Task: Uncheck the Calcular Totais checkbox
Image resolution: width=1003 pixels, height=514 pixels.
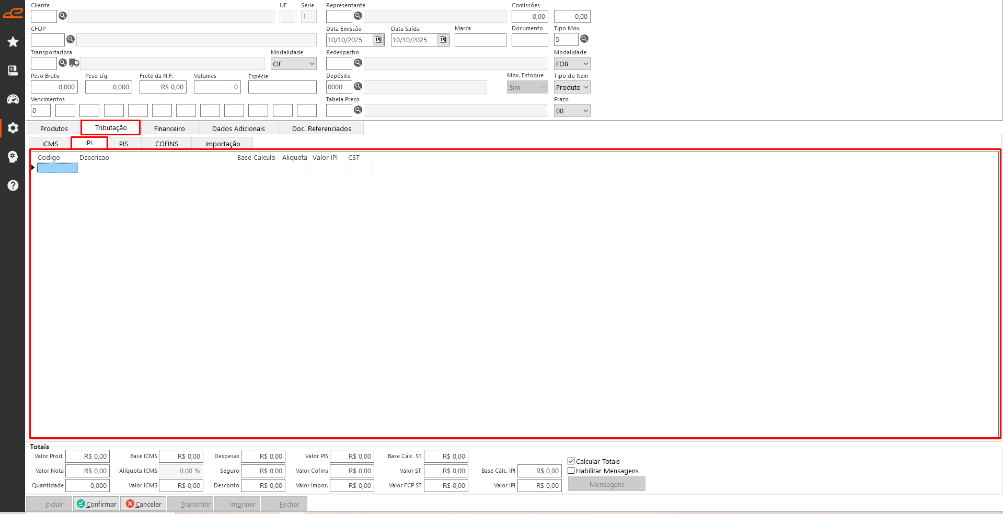Action: [571, 461]
